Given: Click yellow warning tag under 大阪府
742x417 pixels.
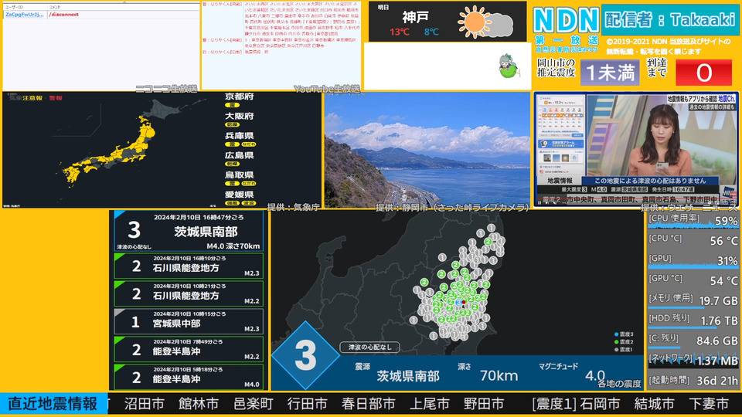Looking at the screenshot, I should 232,125.
